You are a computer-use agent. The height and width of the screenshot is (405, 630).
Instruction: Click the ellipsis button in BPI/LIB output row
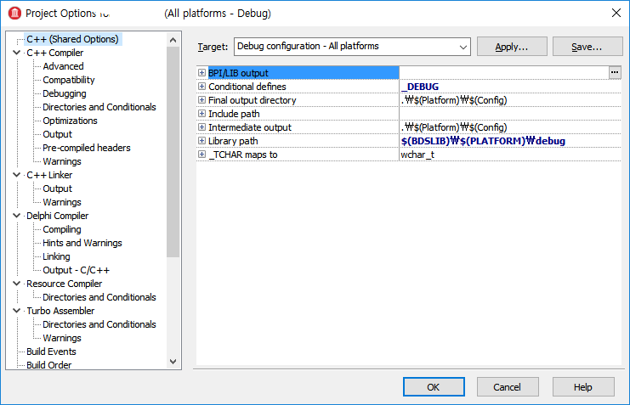click(x=615, y=73)
